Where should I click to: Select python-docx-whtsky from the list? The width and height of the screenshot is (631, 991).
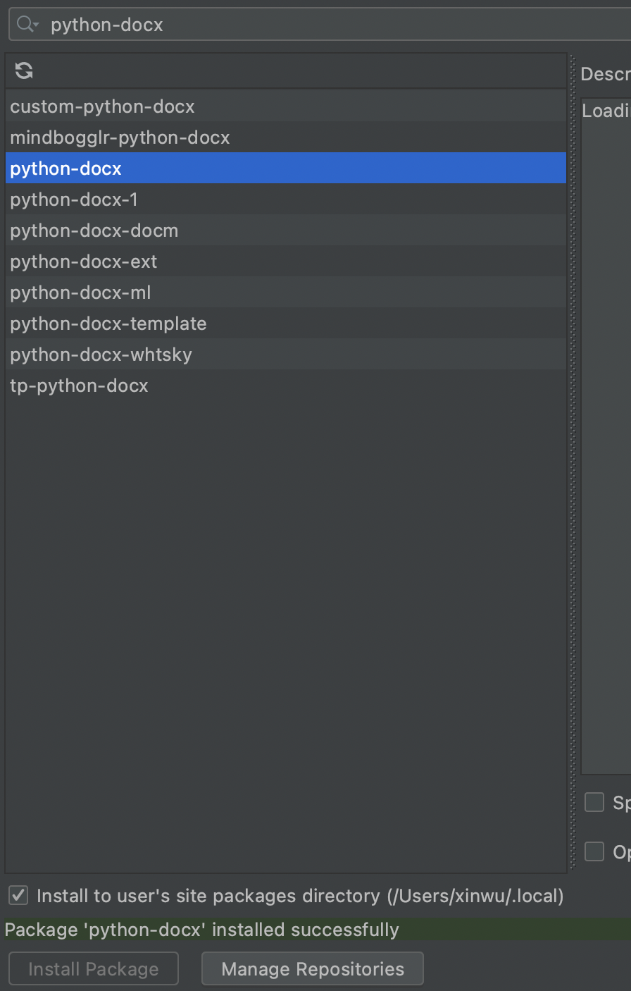[x=101, y=355]
